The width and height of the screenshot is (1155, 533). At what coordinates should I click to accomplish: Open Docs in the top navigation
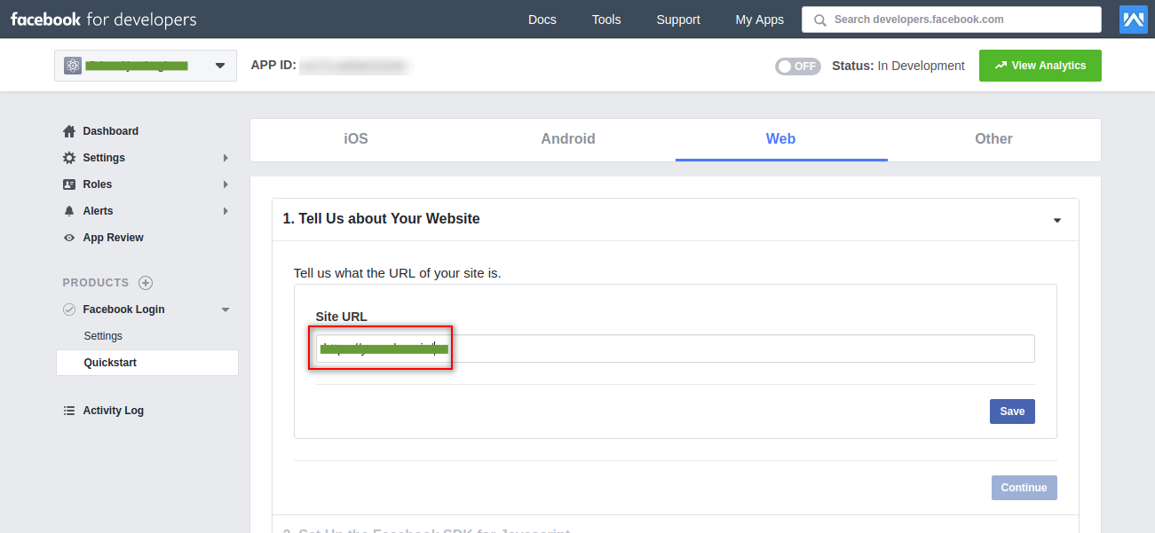542,20
